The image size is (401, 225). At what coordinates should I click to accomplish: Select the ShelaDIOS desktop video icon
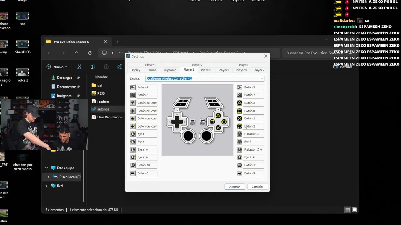coord(23,47)
